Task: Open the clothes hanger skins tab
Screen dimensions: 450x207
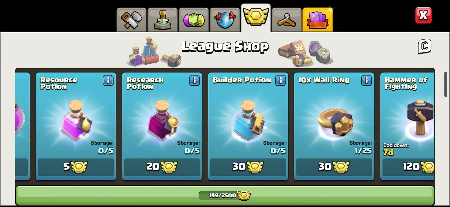Action: pyautogui.click(x=287, y=20)
